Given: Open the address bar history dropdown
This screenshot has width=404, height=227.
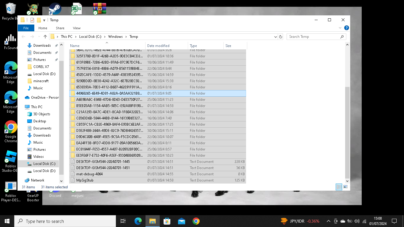Looking at the screenshot, I should click(276, 37).
